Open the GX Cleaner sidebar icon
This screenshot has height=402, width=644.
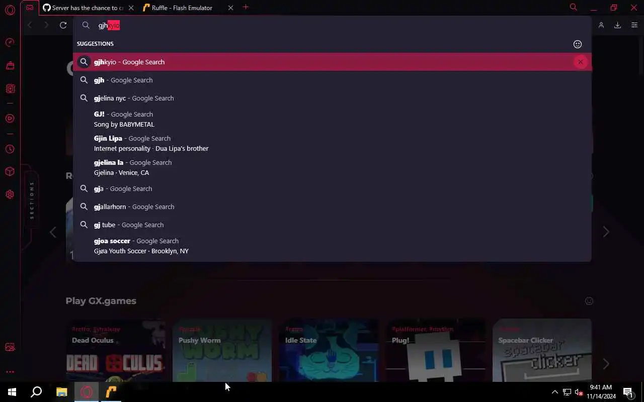point(10,65)
